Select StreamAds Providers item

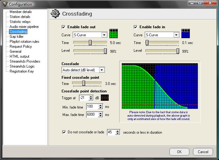coord(25,61)
